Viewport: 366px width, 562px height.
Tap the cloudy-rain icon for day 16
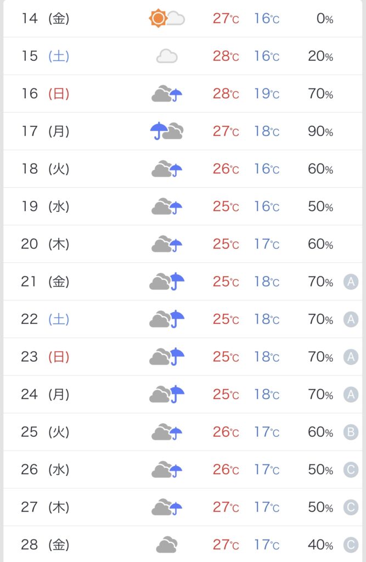coord(167,93)
